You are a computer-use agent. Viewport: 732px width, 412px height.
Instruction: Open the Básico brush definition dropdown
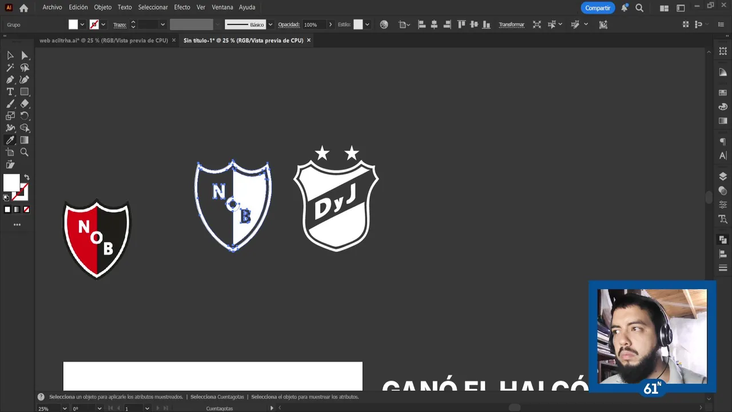(x=270, y=25)
